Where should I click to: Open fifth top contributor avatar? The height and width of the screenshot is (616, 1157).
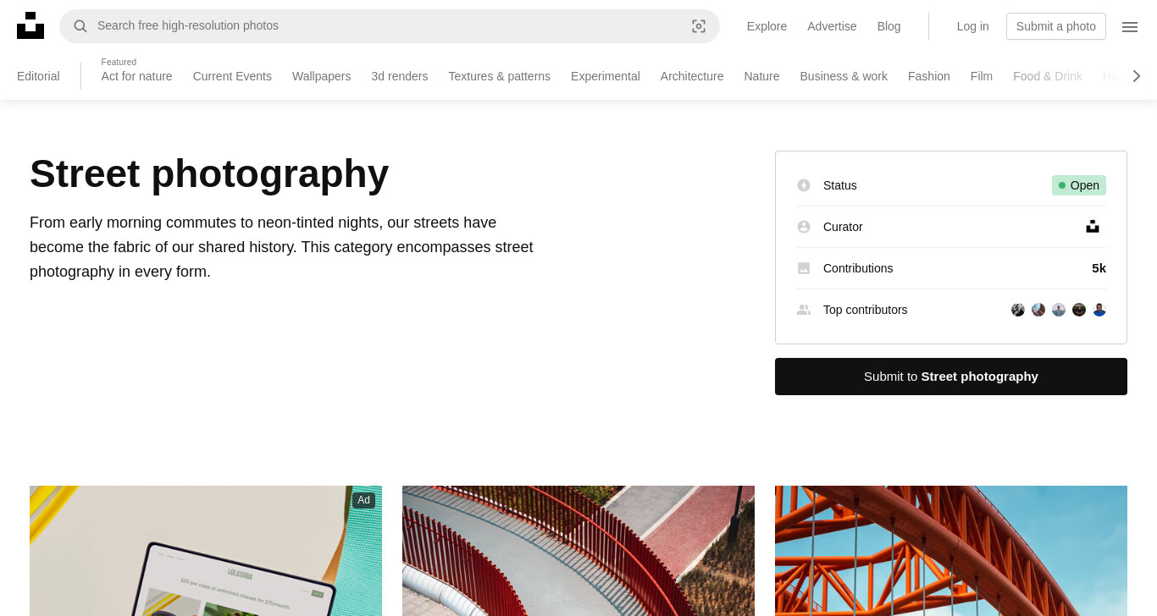[x=1099, y=310]
